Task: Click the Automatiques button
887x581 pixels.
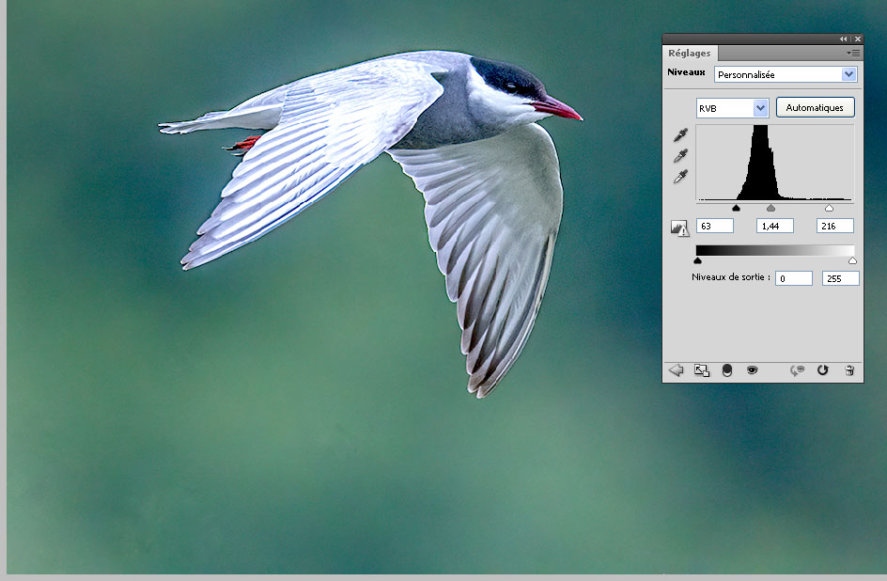Action: click(815, 107)
